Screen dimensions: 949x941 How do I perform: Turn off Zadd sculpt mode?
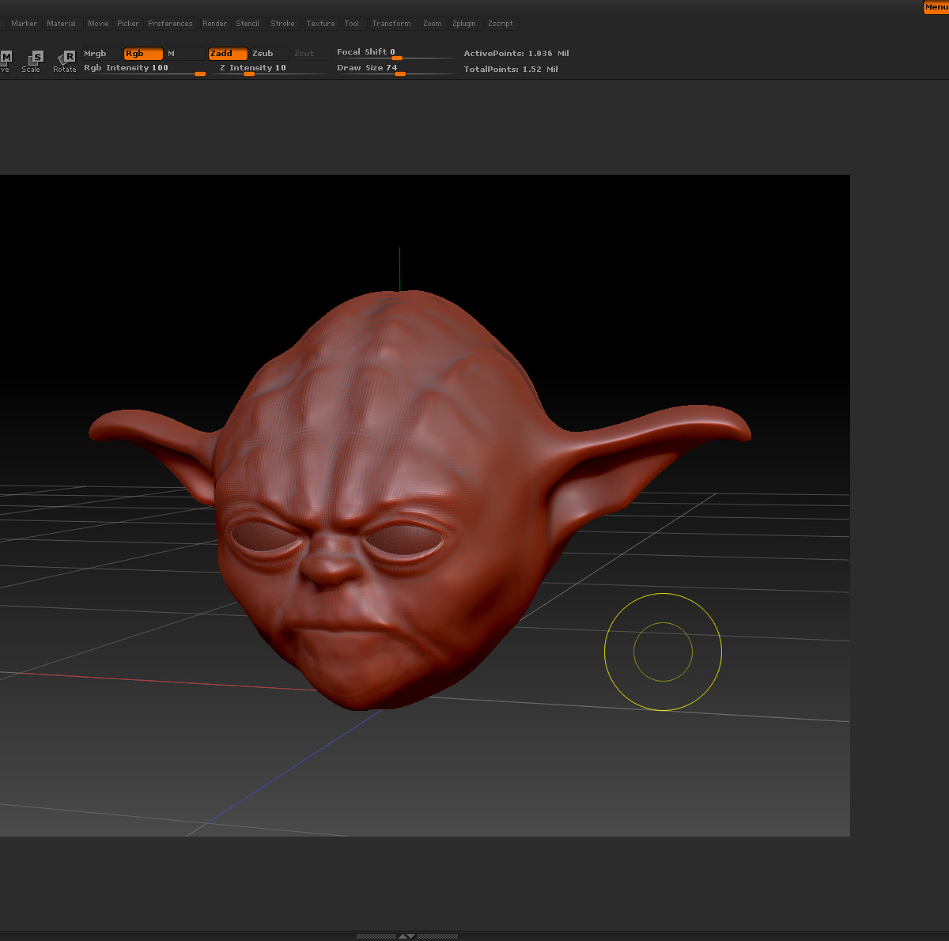(x=228, y=54)
